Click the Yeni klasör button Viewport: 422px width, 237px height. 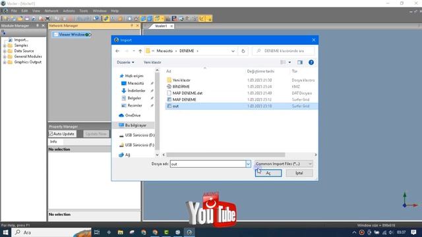point(152,63)
